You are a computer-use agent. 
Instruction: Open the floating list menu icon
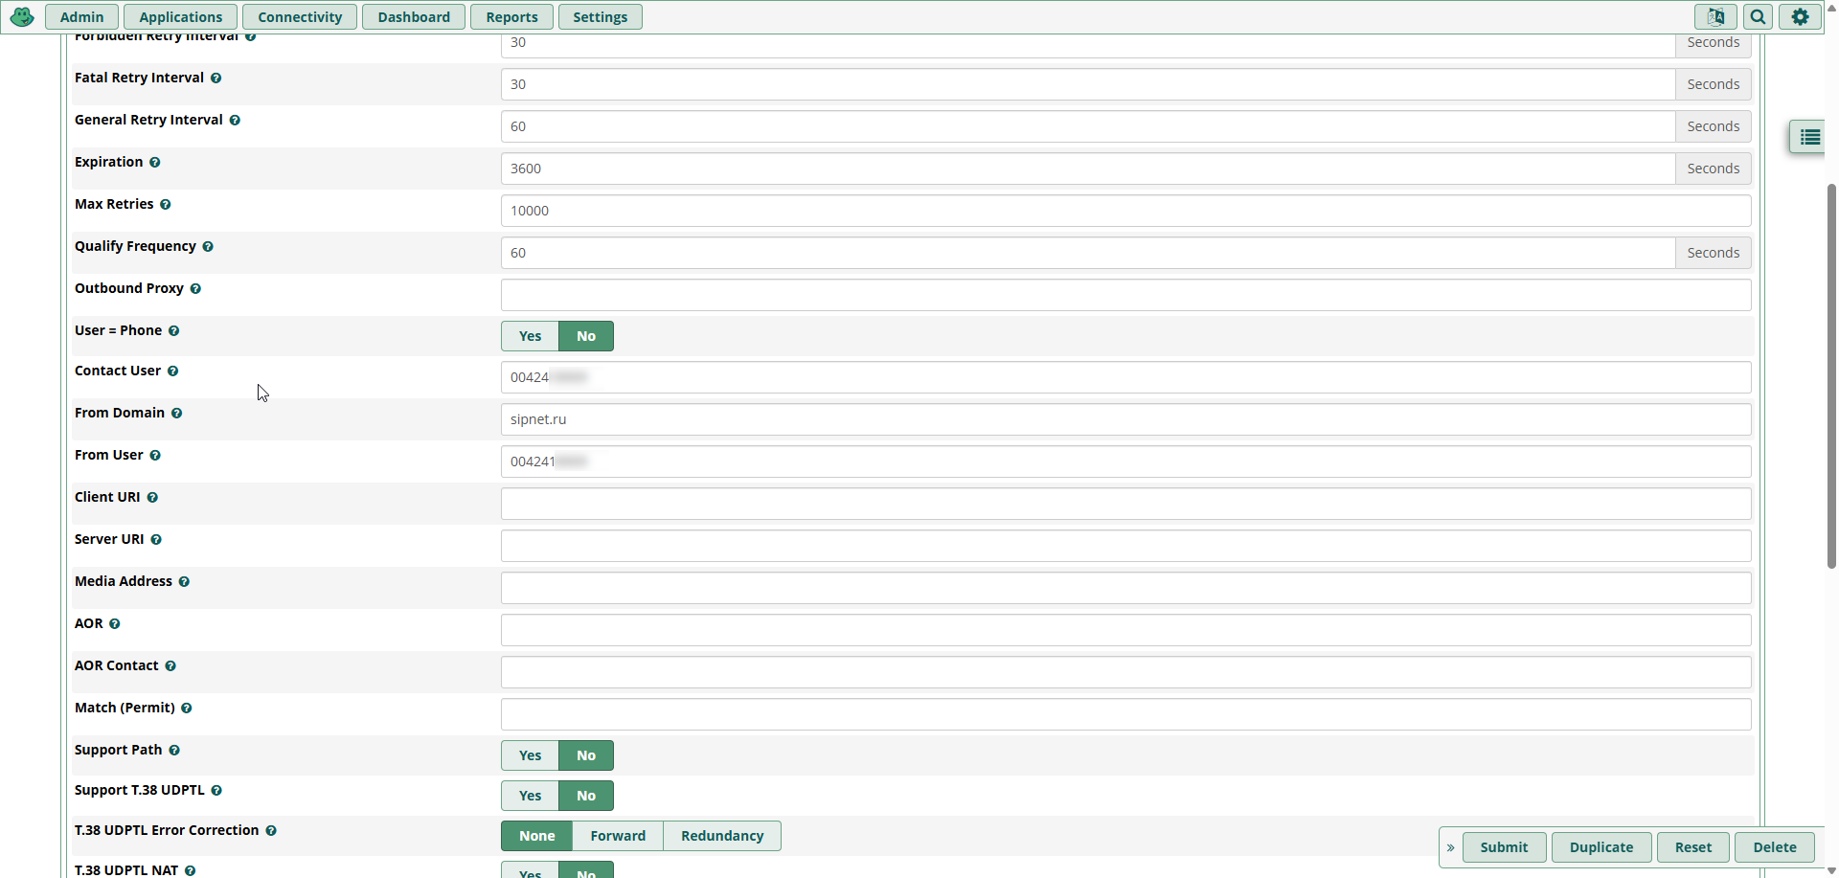click(1809, 137)
